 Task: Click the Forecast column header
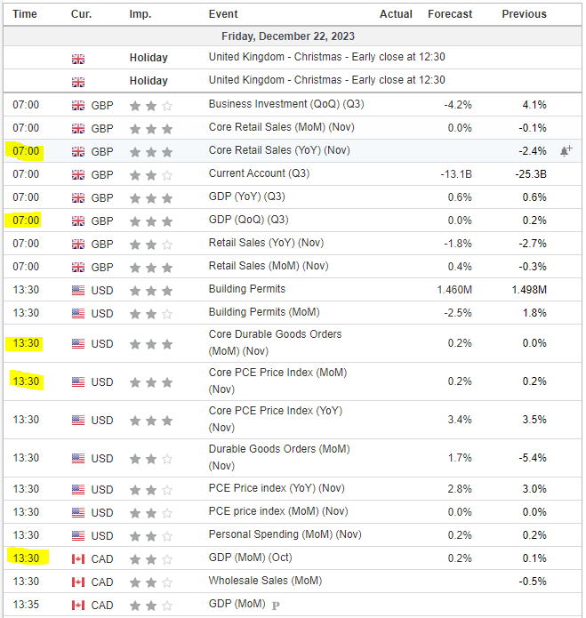point(450,13)
